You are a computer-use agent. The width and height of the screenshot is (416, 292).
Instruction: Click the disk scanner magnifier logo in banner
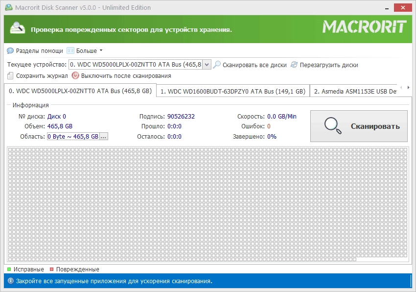[18, 28]
